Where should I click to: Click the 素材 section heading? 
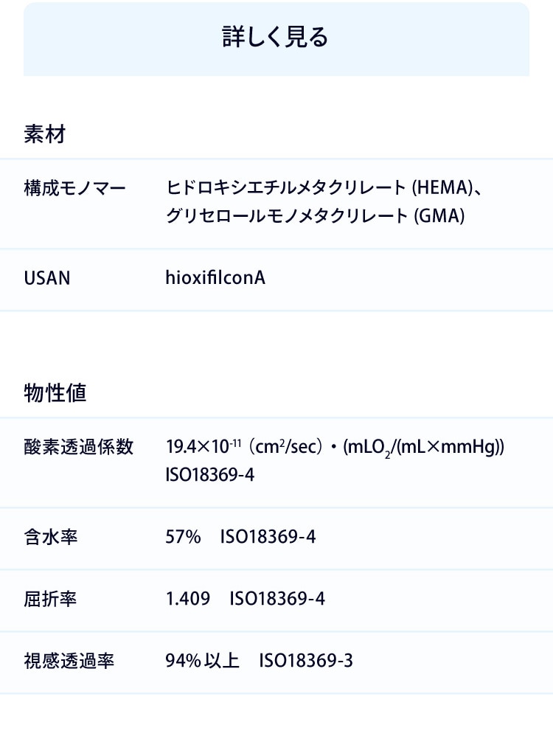(x=45, y=134)
